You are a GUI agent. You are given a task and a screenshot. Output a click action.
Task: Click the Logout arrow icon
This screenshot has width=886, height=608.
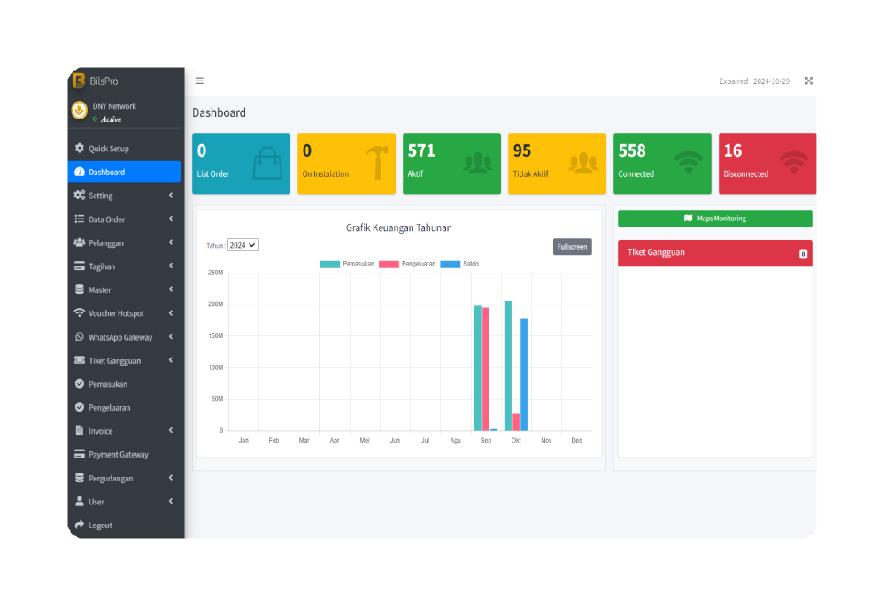[80, 525]
